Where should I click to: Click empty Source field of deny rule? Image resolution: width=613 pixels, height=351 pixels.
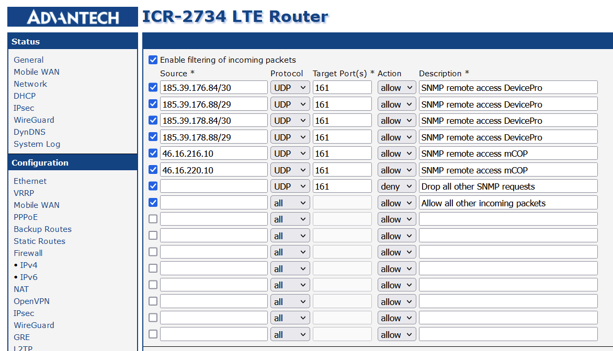coord(214,186)
